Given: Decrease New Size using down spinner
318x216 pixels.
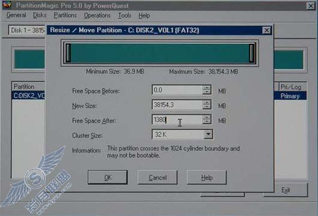Looking at the screenshot, I should 207,107.
